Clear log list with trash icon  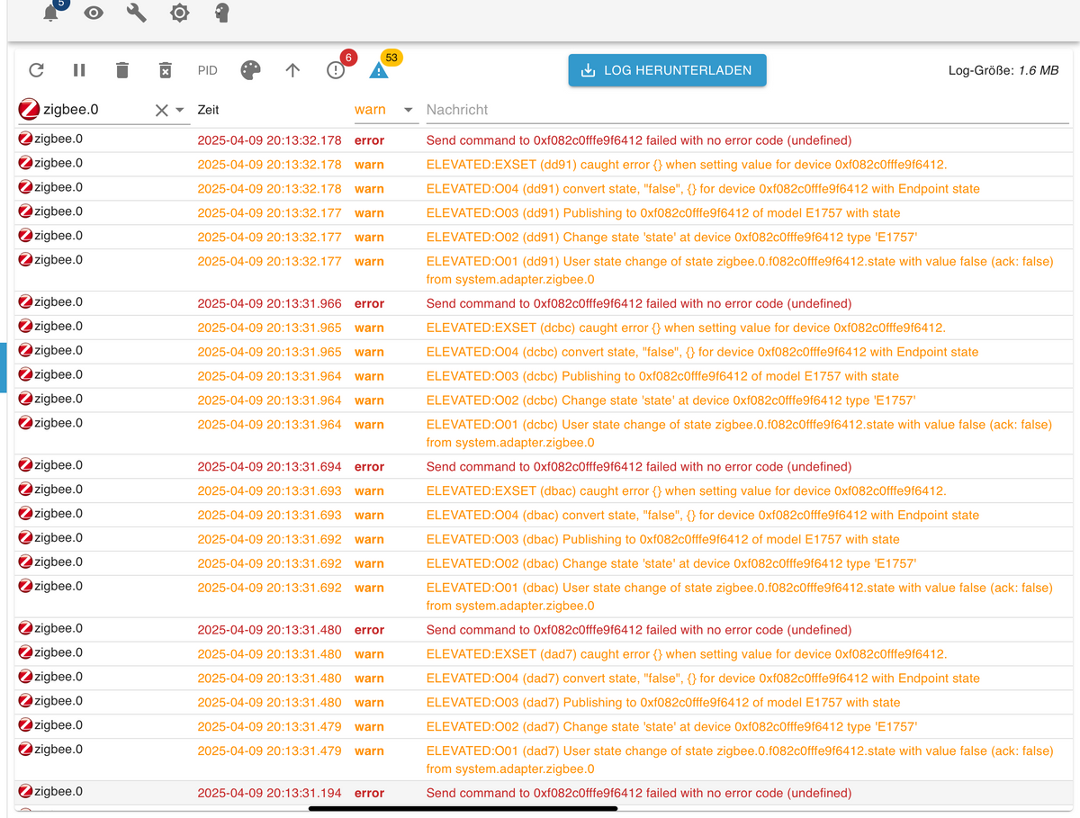click(122, 70)
